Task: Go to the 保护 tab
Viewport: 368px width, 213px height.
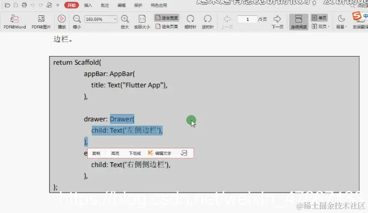Action: tap(138, 5)
